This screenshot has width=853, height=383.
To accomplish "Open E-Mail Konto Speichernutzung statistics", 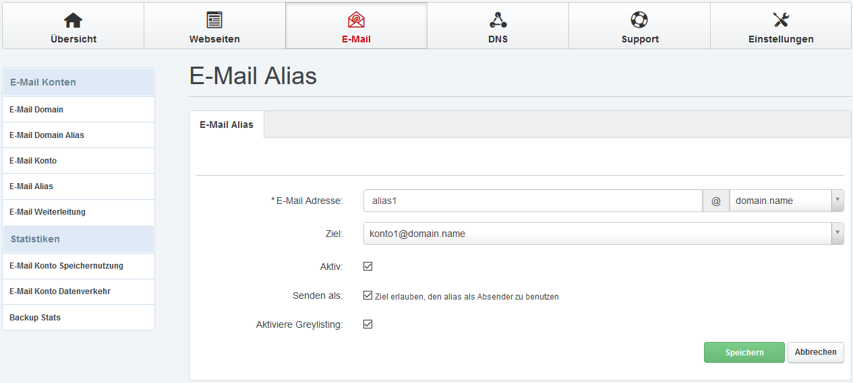I will (66, 266).
